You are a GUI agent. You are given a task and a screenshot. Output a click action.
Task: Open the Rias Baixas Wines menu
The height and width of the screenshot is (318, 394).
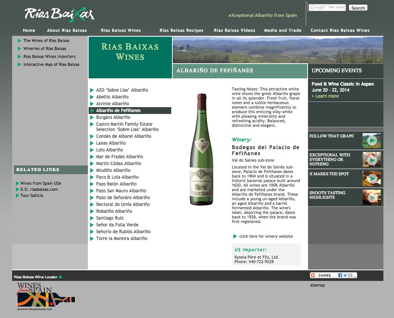(121, 30)
